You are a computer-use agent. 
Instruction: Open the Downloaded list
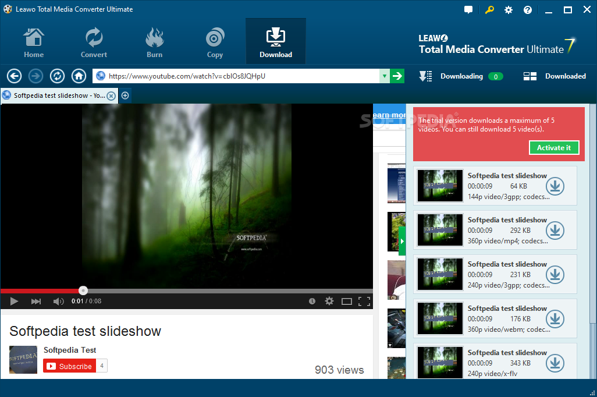[x=566, y=76]
